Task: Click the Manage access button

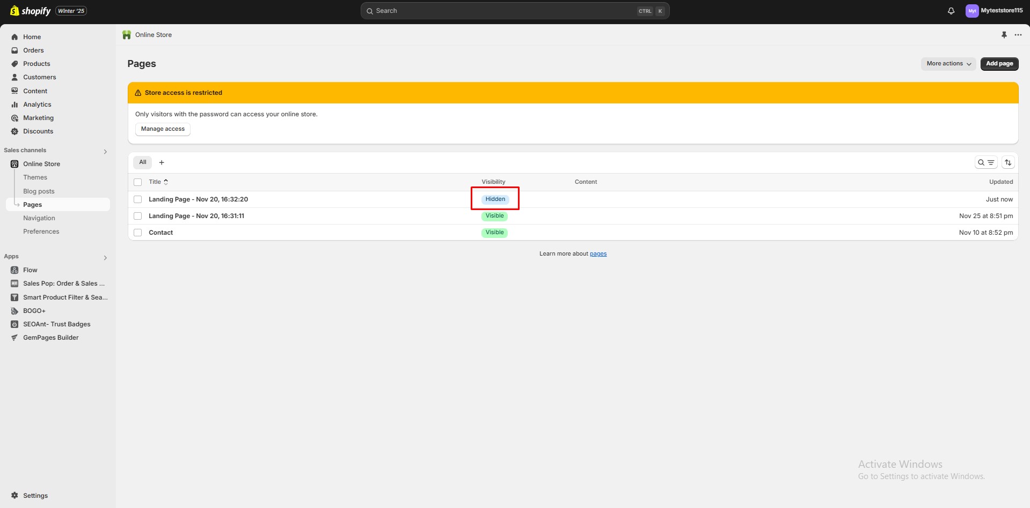Action: point(163,129)
